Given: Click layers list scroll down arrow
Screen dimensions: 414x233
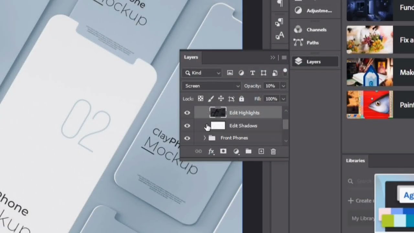Looking at the screenshot, I should 286,141.
